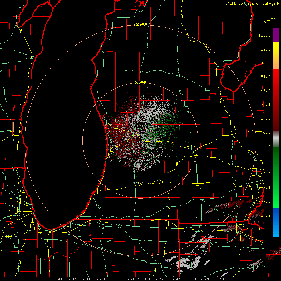Image resolution: width=281 pixels, height=281 pixels.
Task: Click the -78.7 velocity scale label
Action: pos(264,202)
